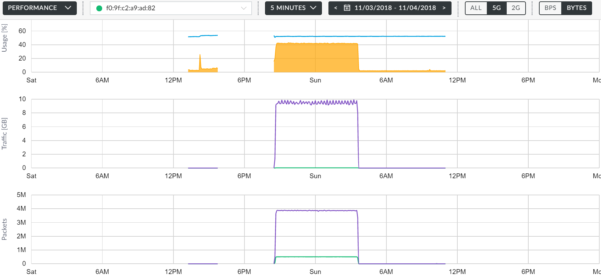
Task: Select the 2G band filter
Action: [516, 8]
